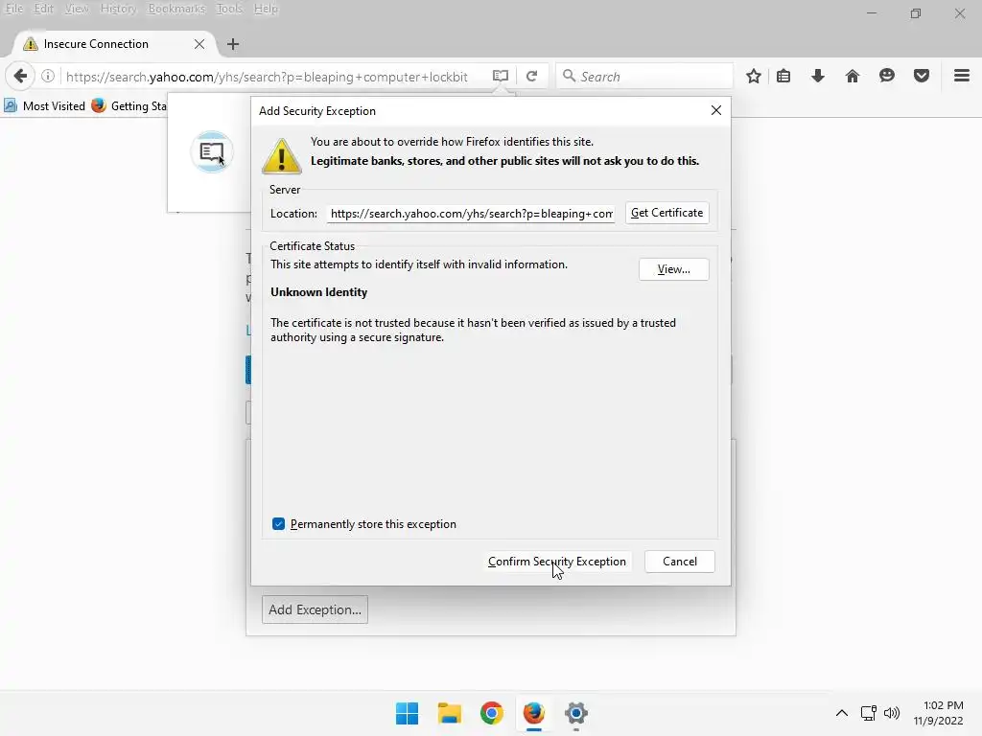Select the Insecure Connection tab

click(x=113, y=44)
